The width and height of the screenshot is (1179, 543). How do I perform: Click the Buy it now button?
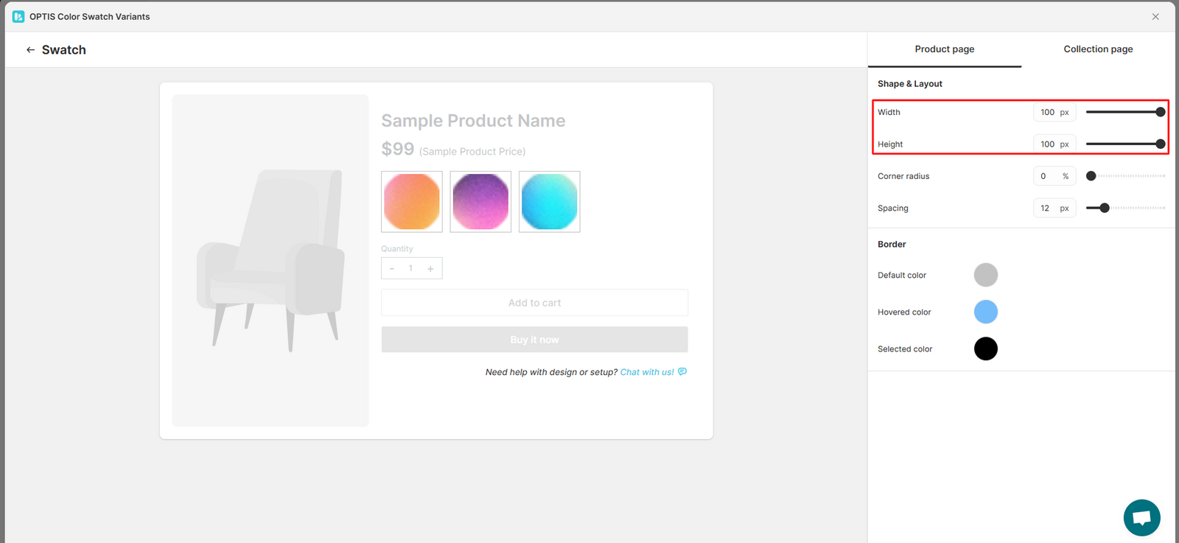coord(534,340)
